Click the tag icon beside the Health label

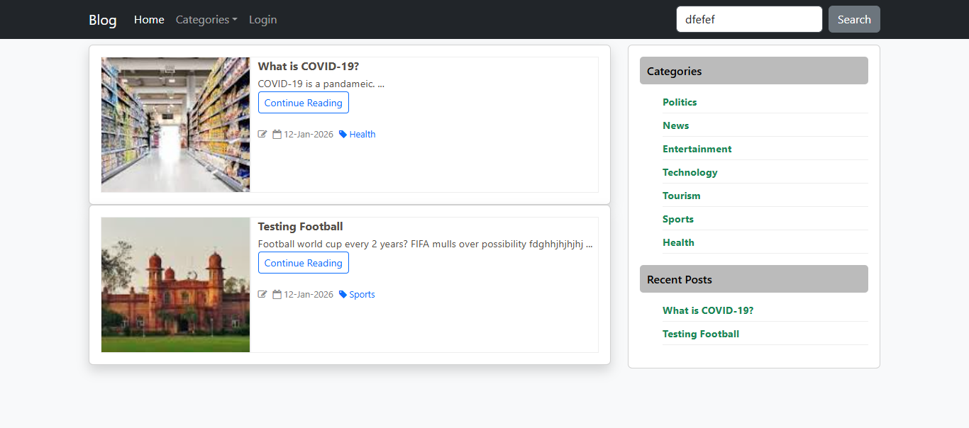click(x=343, y=135)
